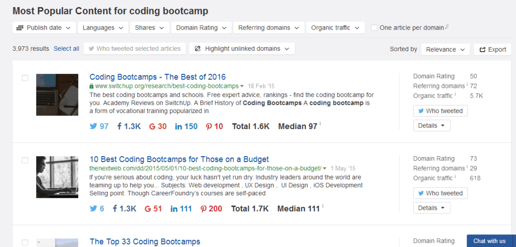Expand the Domain Rating filter dropdown

click(201, 28)
